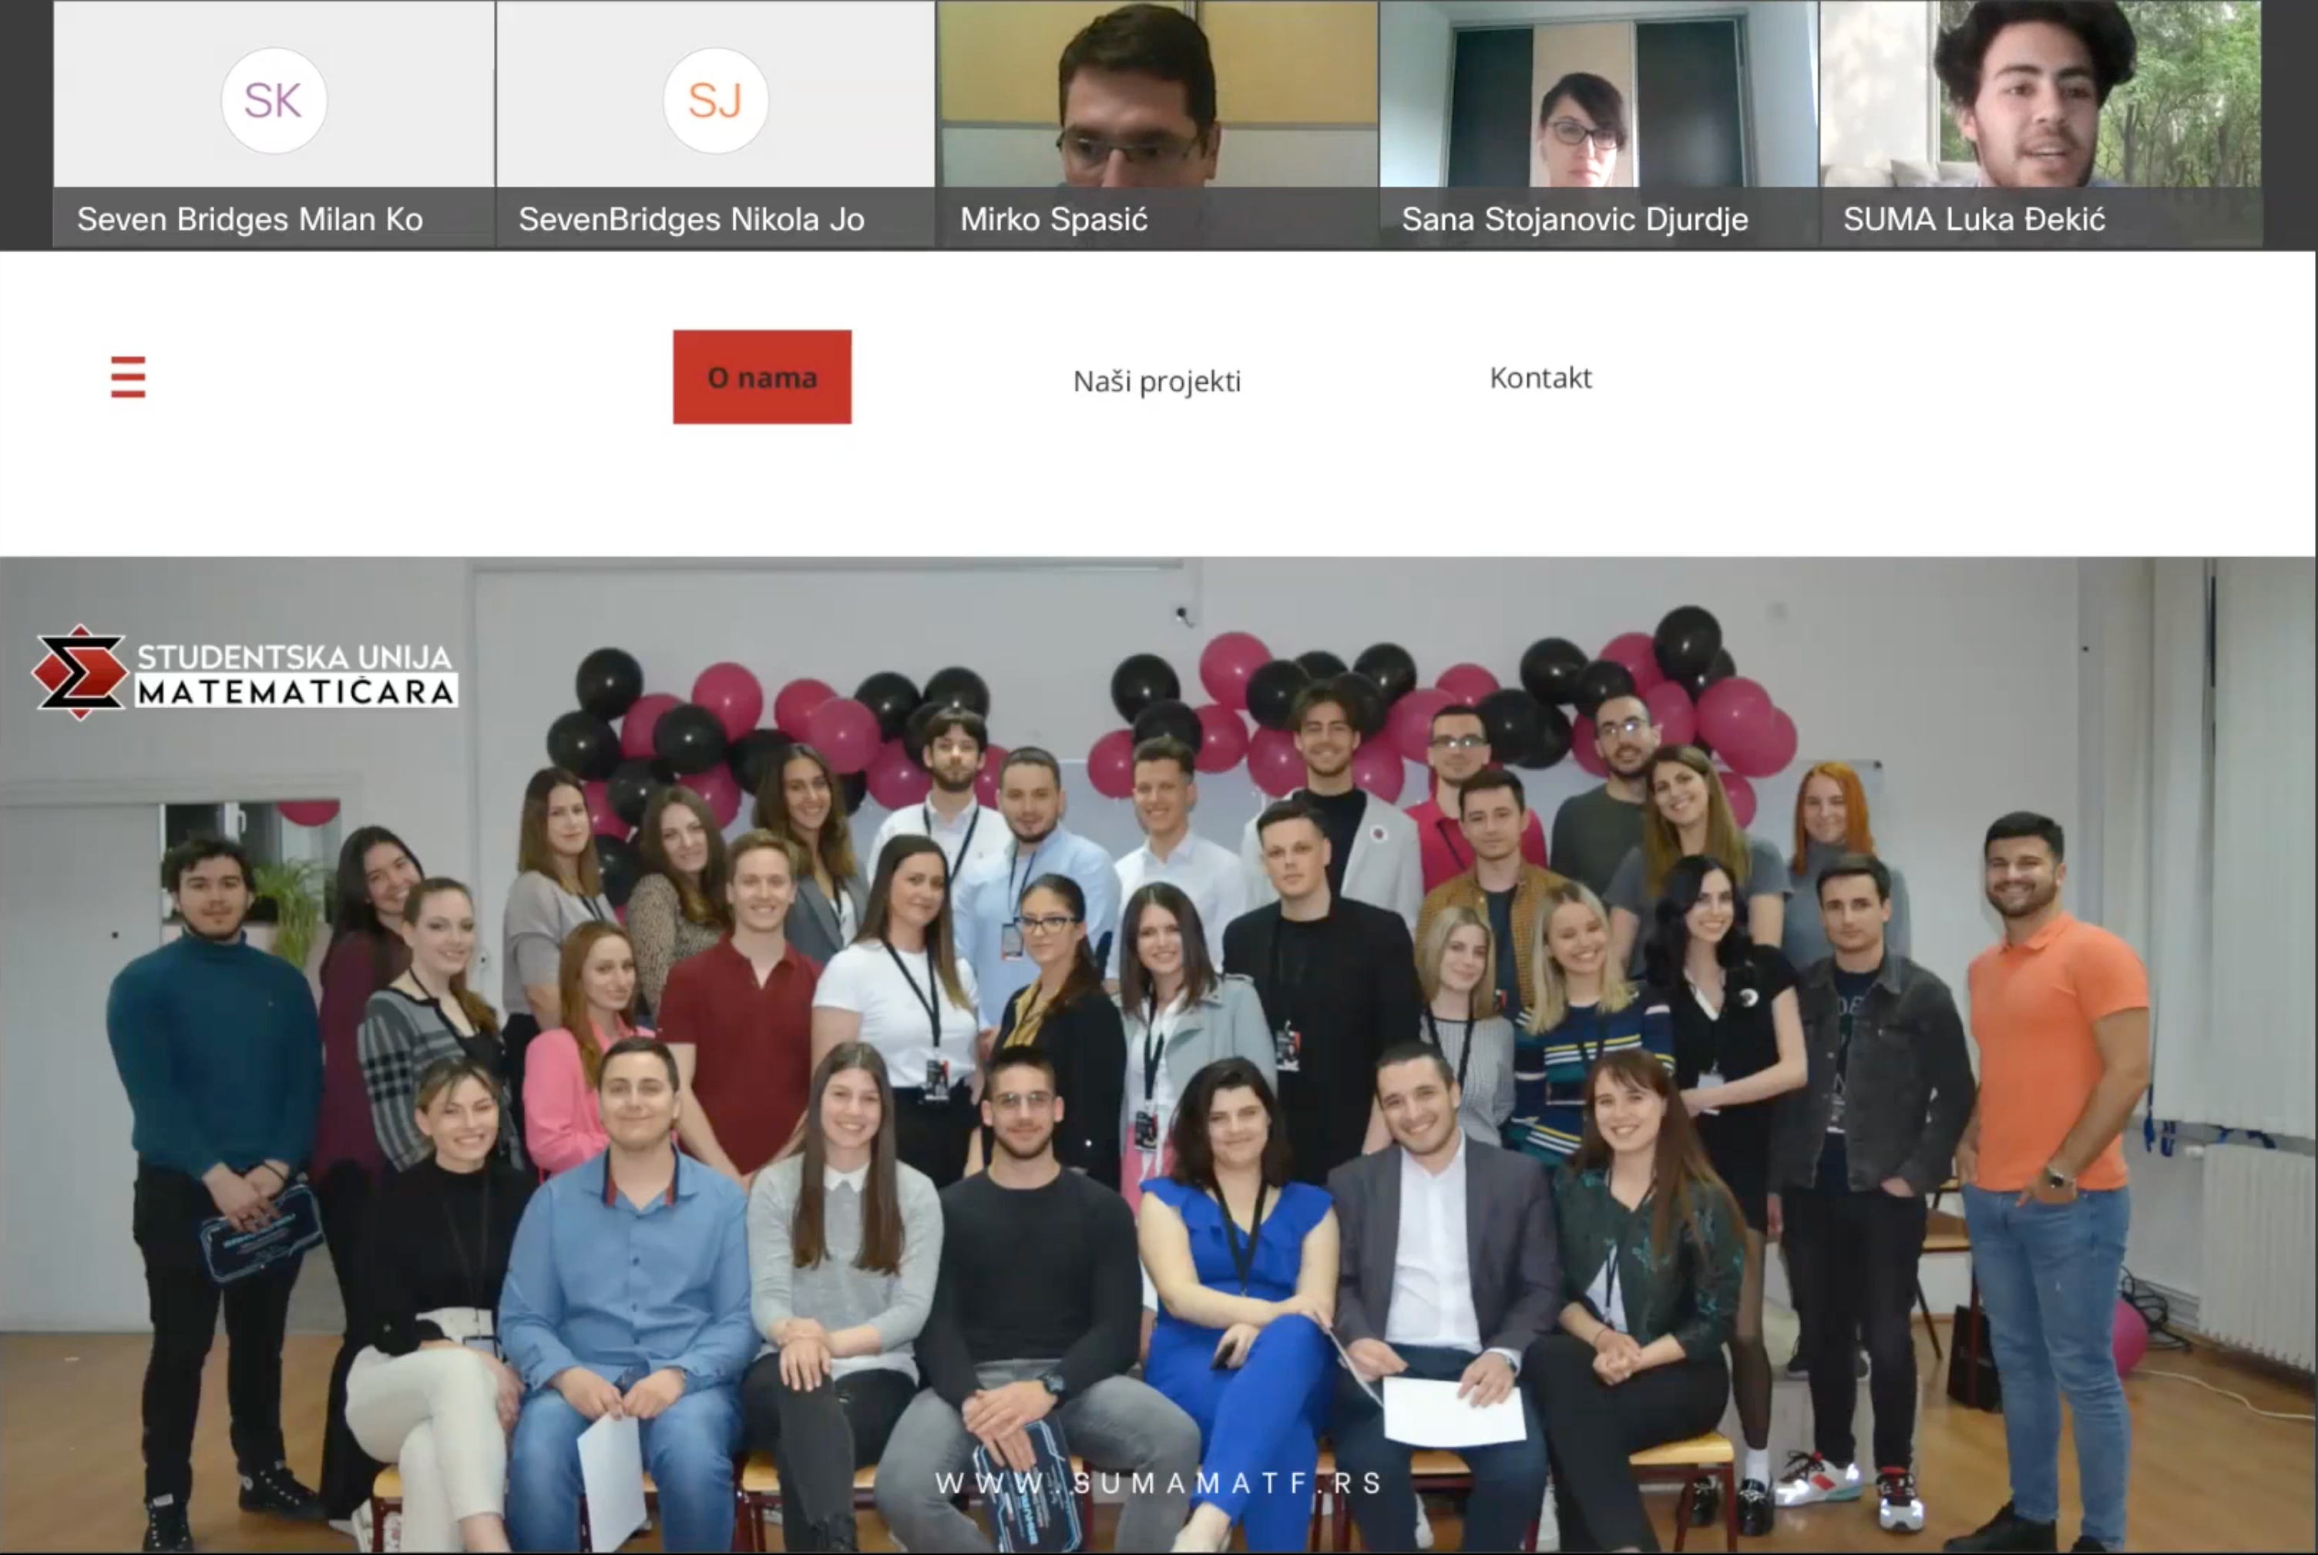Open the Naši projekti menu item
2318x1555 pixels.
[x=1157, y=381]
